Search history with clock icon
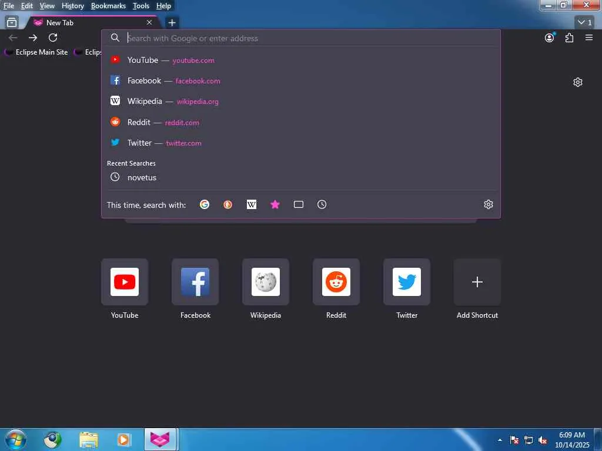Screen dimensions: 602x451 pos(322,204)
